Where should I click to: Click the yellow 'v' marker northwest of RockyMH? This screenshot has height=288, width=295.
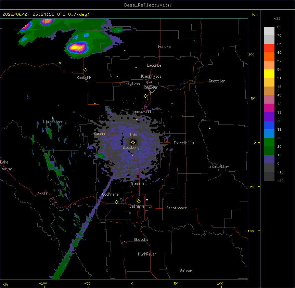click(60, 63)
